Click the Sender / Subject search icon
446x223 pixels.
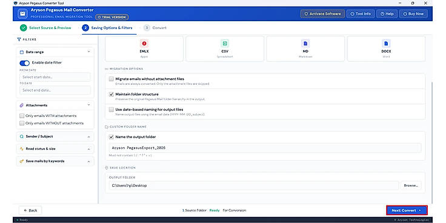point(22,136)
